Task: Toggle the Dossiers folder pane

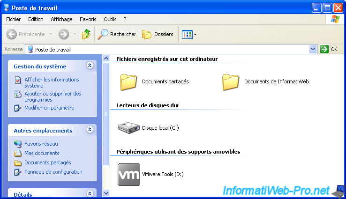Action: coord(158,34)
